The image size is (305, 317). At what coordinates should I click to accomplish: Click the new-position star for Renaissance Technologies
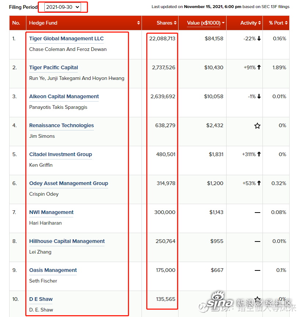(257, 126)
